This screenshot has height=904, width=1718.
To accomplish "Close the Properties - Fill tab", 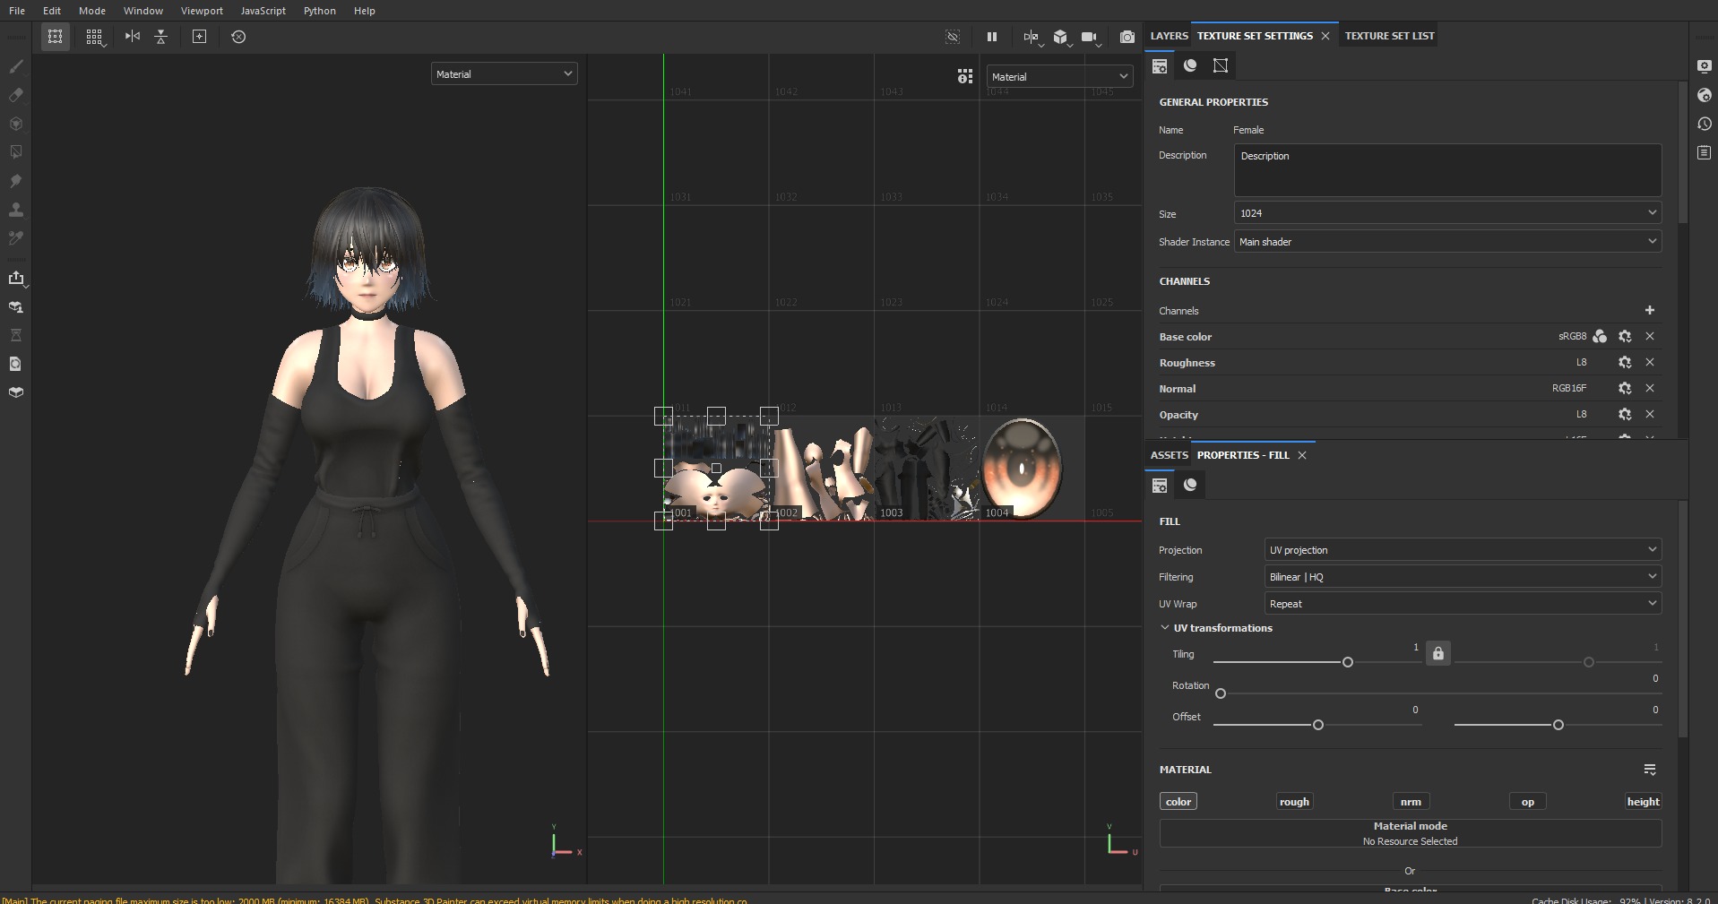I will [x=1302, y=455].
